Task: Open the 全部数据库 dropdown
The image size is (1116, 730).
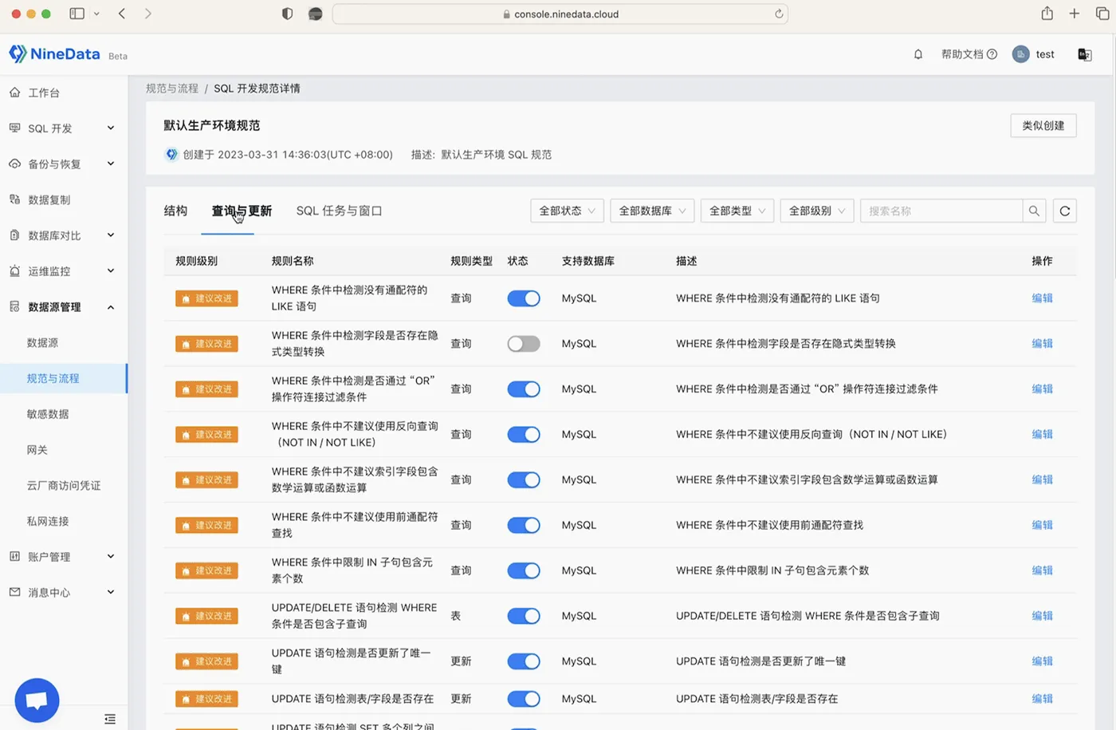Action: point(652,211)
